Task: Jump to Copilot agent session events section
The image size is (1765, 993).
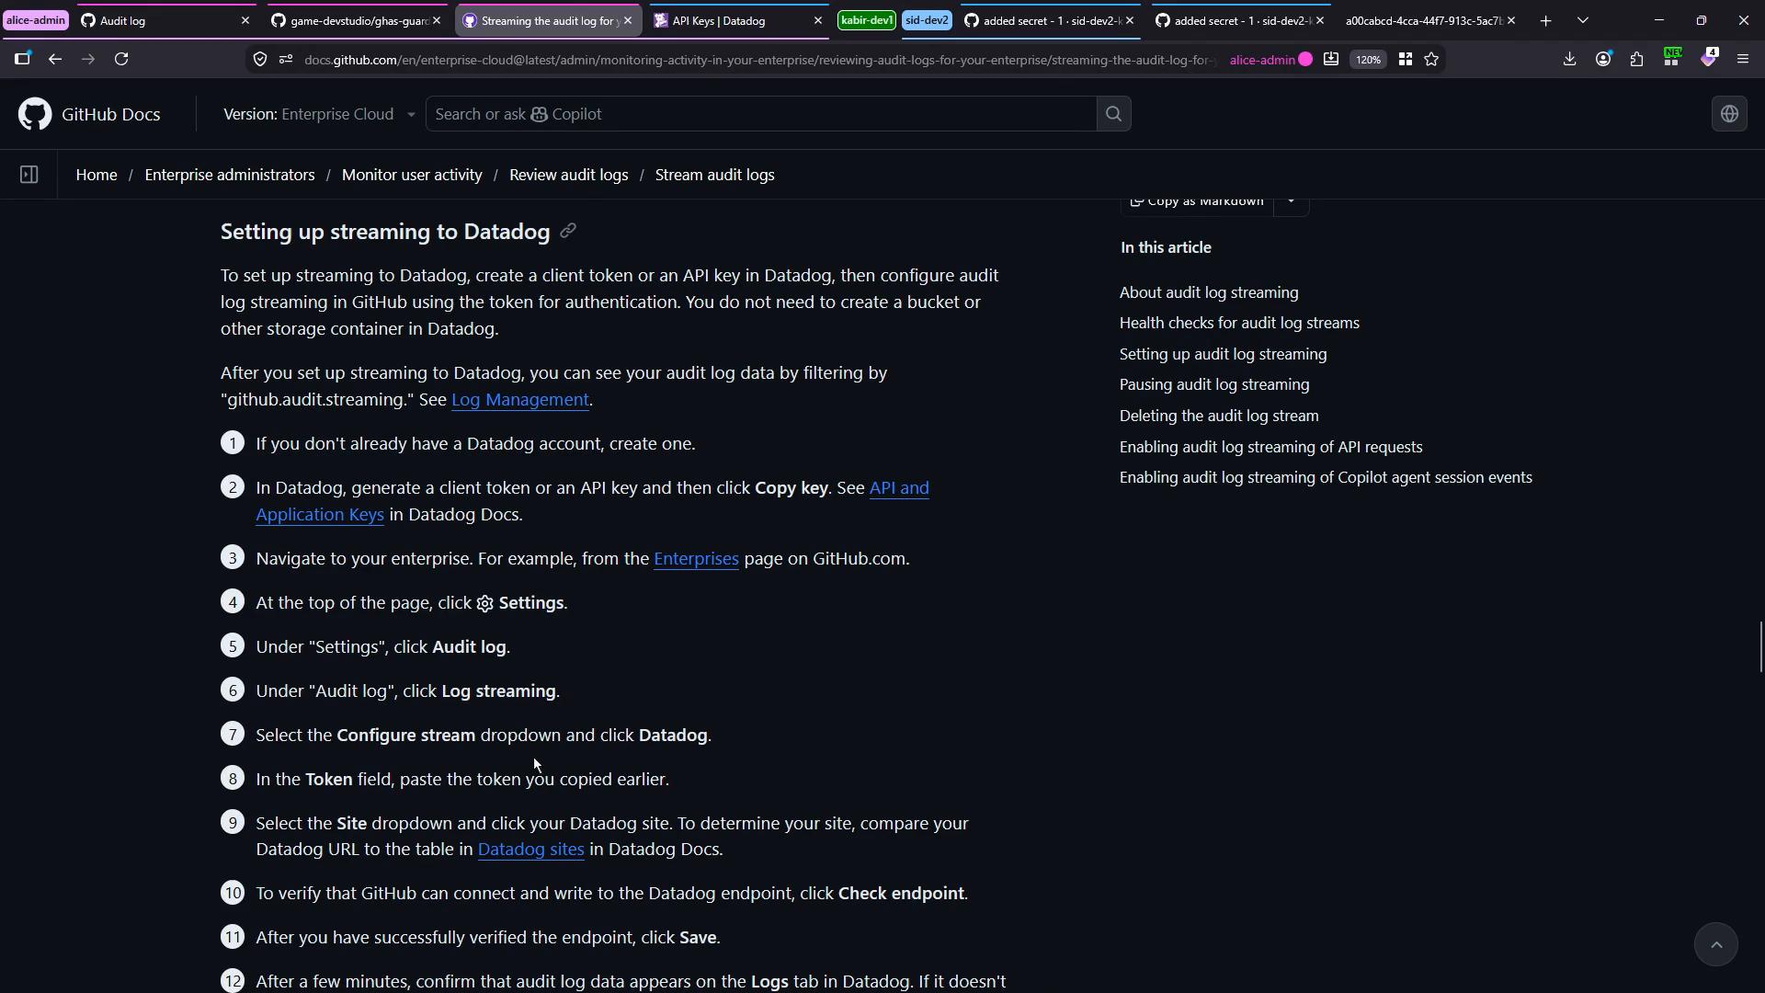Action: [1326, 478]
